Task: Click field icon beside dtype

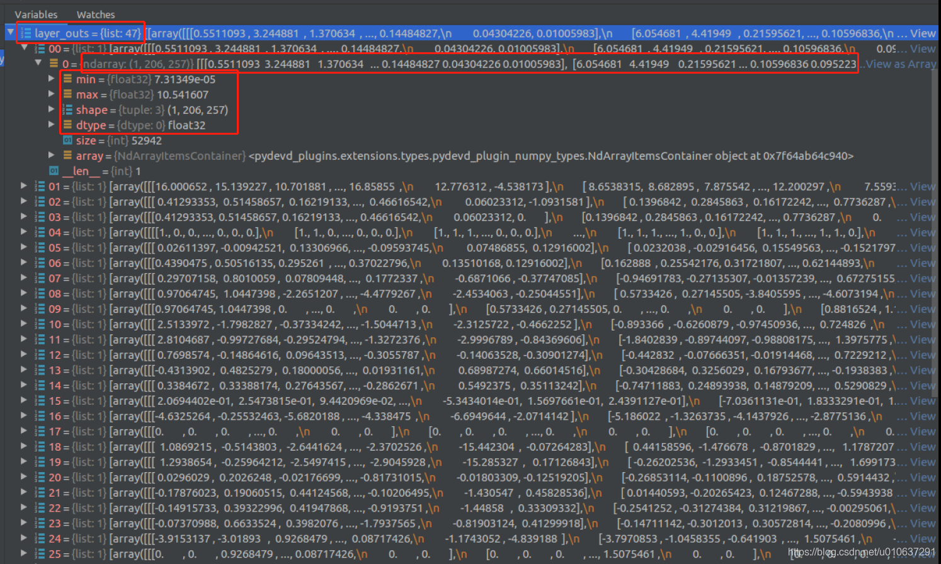Action: coord(67,125)
